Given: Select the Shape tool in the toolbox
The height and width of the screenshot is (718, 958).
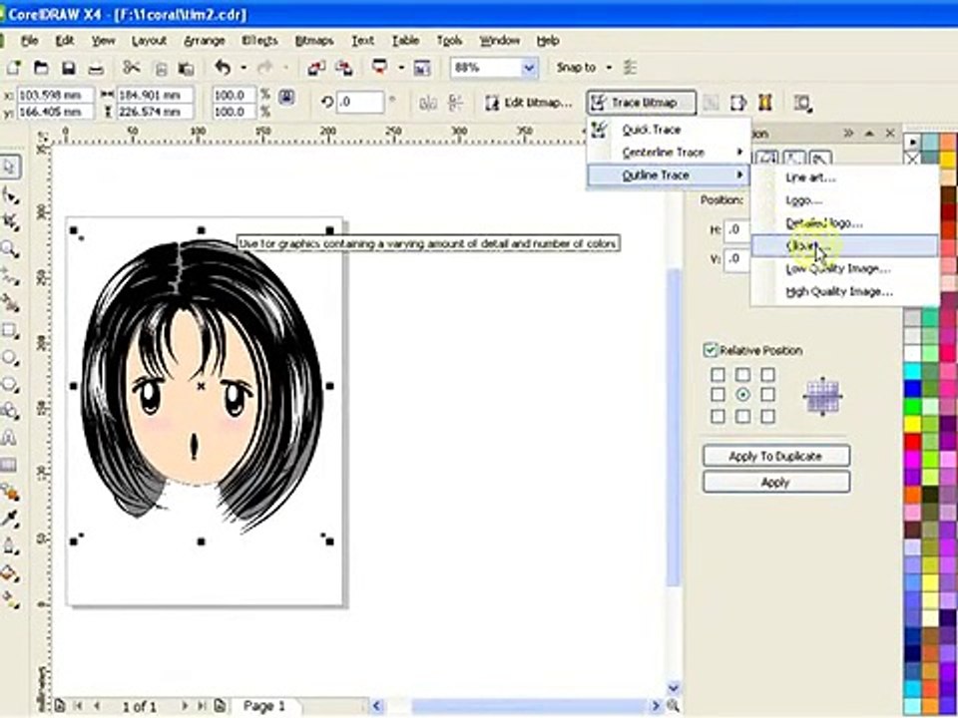Looking at the screenshot, I should (10, 194).
